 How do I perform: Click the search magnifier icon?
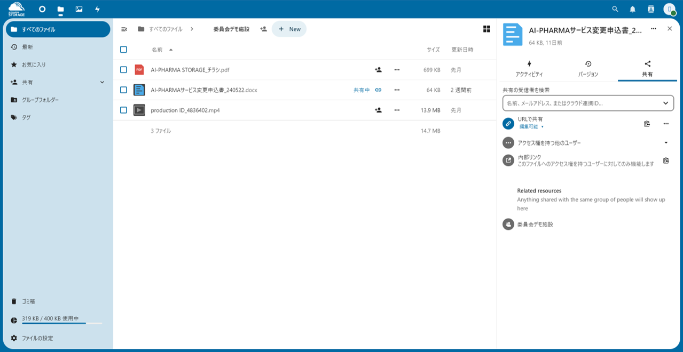tap(615, 9)
